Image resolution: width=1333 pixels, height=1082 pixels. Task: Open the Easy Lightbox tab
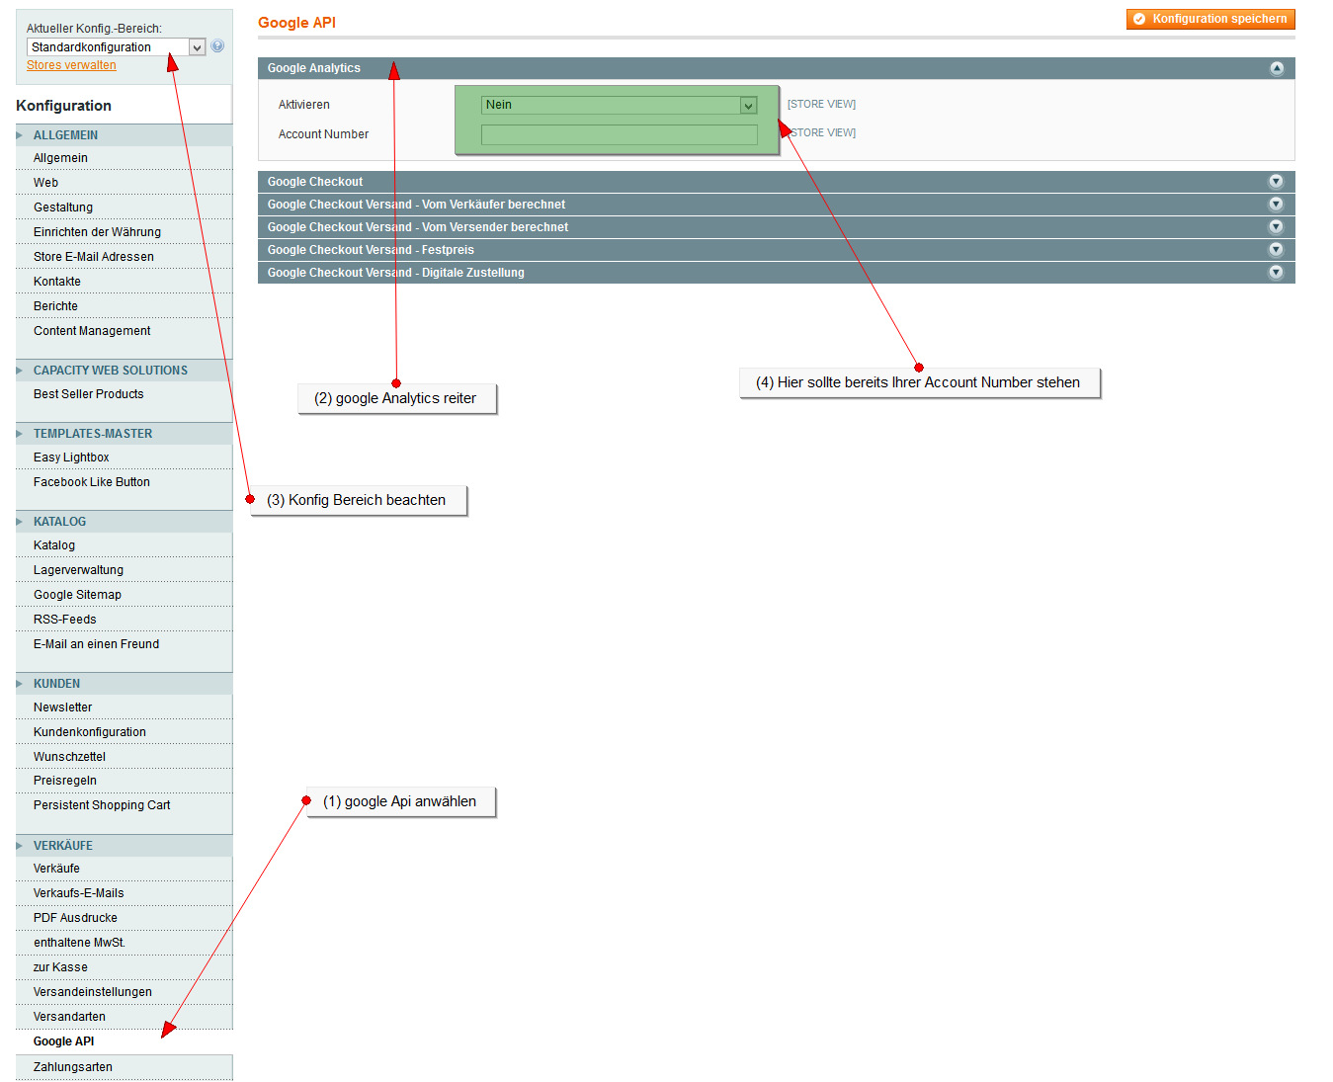pos(124,458)
